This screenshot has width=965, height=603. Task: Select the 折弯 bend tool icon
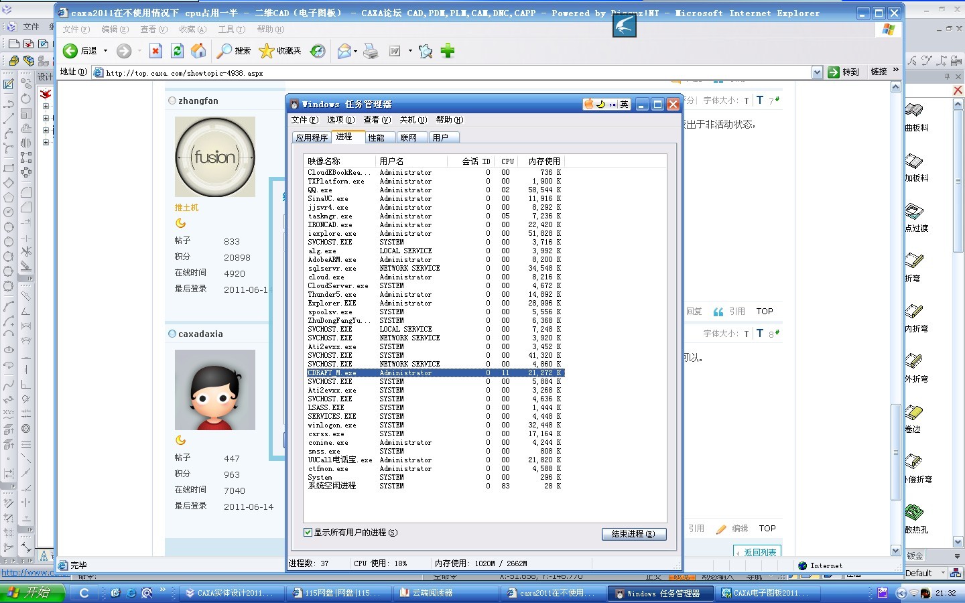(x=914, y=261)
